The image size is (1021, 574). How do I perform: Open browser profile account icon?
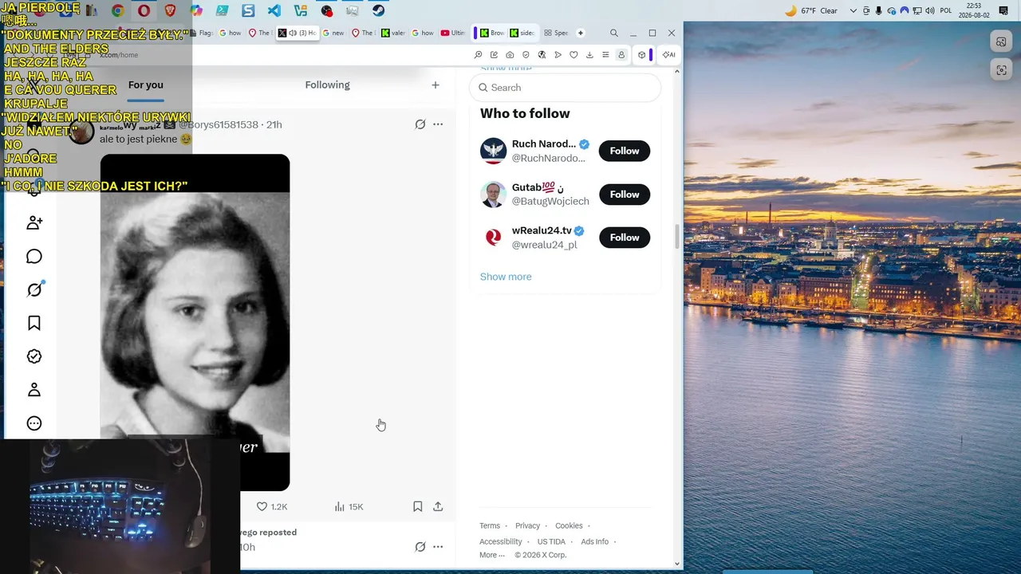pyautogui.click(x=621, y=55)
